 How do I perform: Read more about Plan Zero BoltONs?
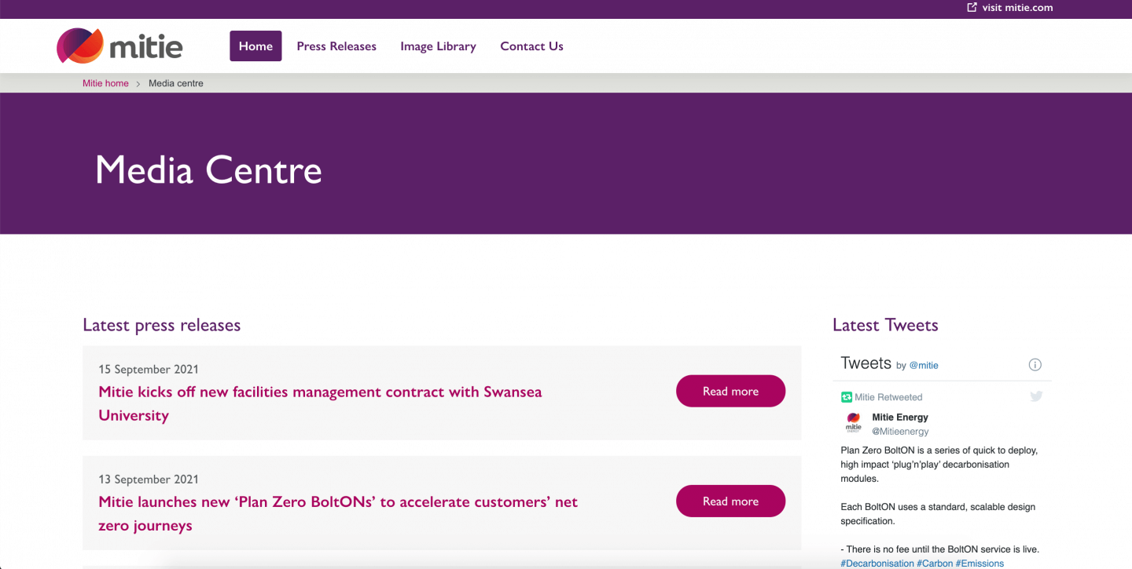coord(730,501)
